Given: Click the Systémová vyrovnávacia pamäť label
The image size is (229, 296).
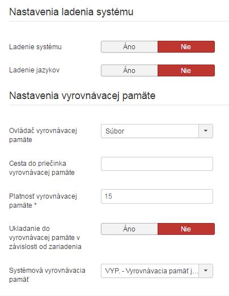Looking at the screenshot, I should [x=47, y=275].
